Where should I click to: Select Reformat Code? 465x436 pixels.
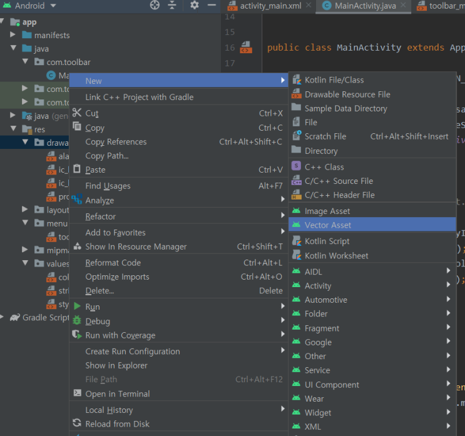pos(178,263)
